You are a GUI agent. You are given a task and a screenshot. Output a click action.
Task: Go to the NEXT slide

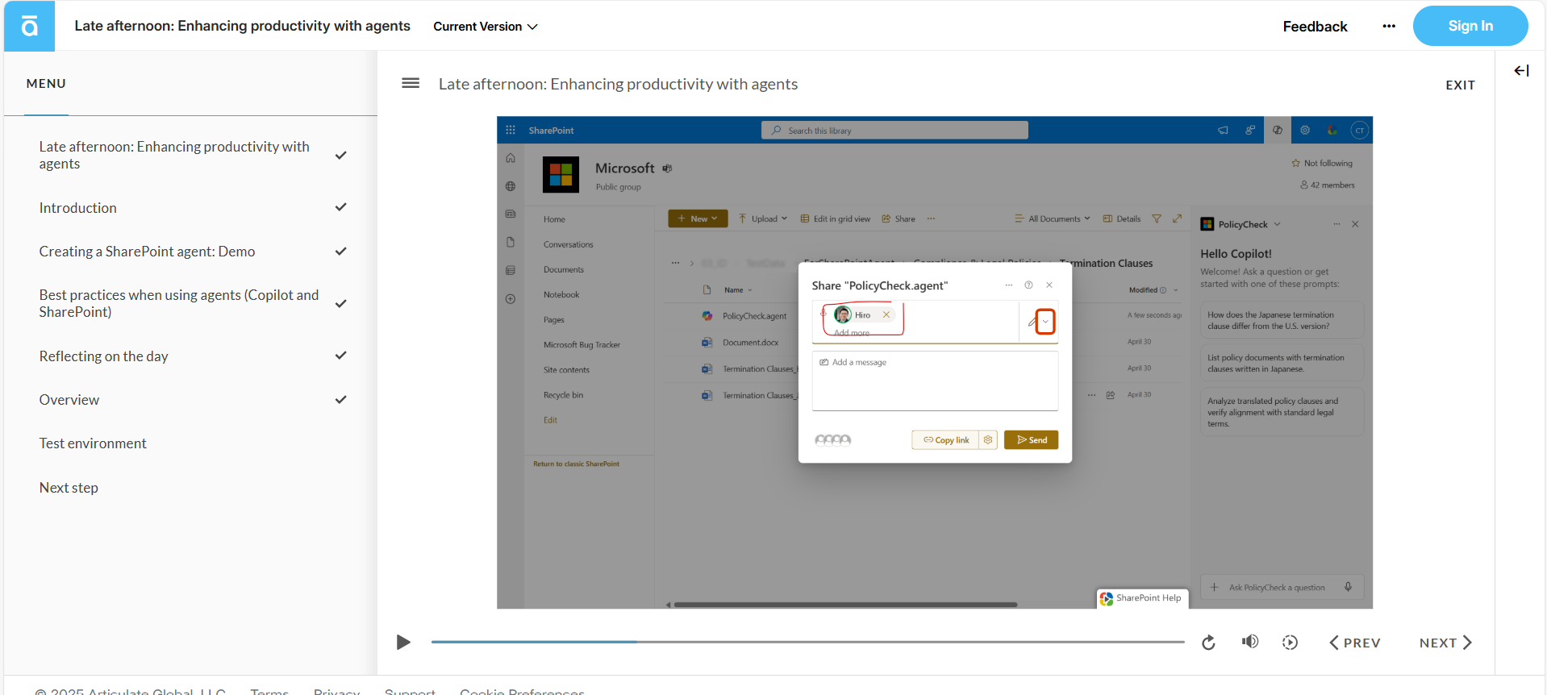pyautogui.click(x=1445, y=643)
